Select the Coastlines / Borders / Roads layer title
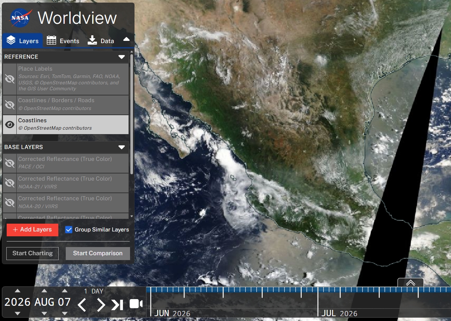Viewport: 451px width, 321px height. [56, 100]
